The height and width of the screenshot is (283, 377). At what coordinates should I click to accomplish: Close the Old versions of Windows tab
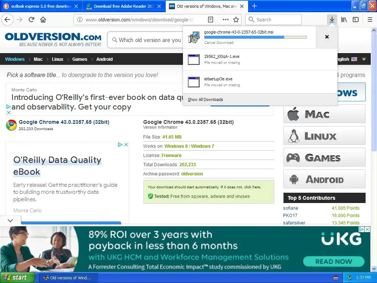[x=242, y=6]
